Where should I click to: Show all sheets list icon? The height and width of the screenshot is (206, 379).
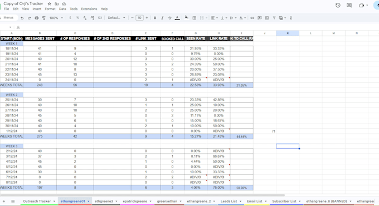(x=13, y=201)
